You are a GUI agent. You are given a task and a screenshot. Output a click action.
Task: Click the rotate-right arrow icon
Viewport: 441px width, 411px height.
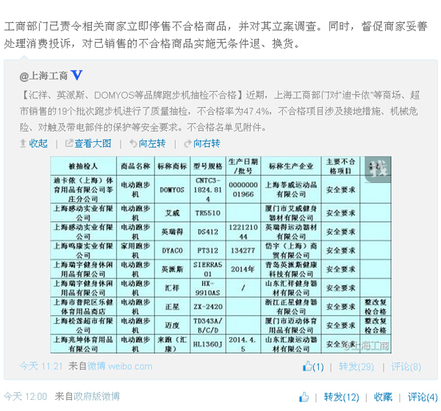tap(187, 143)
